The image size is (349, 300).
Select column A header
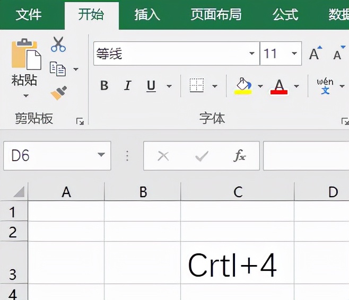(x=66, y=192)
